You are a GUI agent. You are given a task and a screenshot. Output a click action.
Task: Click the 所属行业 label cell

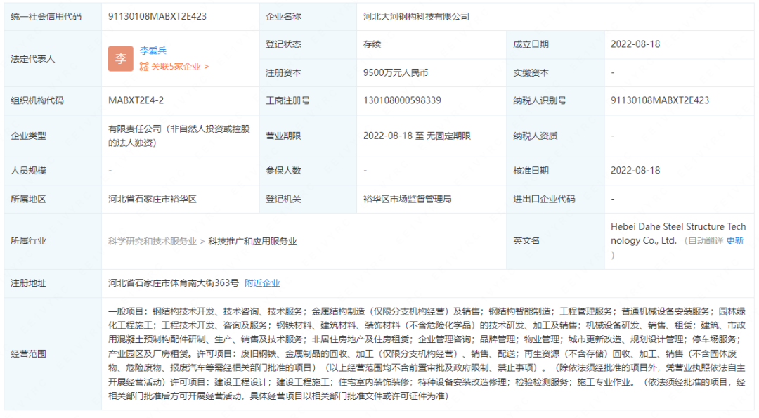pos(53,242)
